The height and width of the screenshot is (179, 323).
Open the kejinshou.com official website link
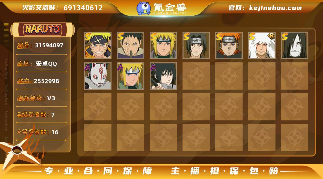click(x=275, y=8)
